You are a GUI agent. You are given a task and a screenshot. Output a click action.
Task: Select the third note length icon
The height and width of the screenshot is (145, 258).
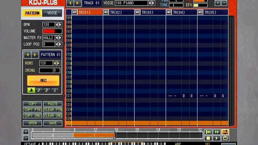point(47,90)
